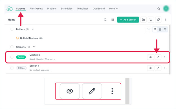The width and height of the screenshot is (176, 109).
Task: Edit Screen 1 with the pencil icon
Action: (158, 68)
